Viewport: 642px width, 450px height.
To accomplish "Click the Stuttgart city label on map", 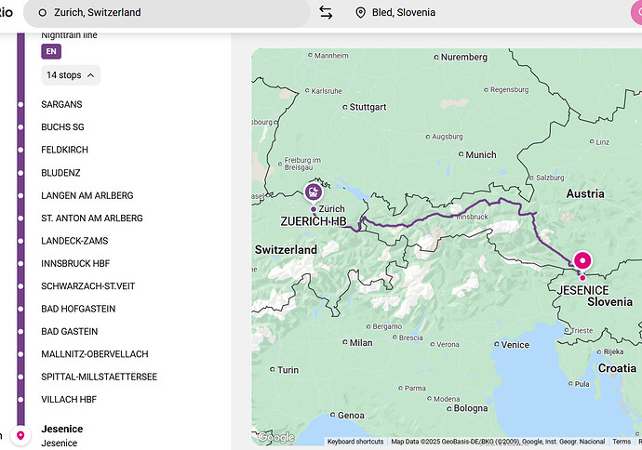I will (368, 107).
